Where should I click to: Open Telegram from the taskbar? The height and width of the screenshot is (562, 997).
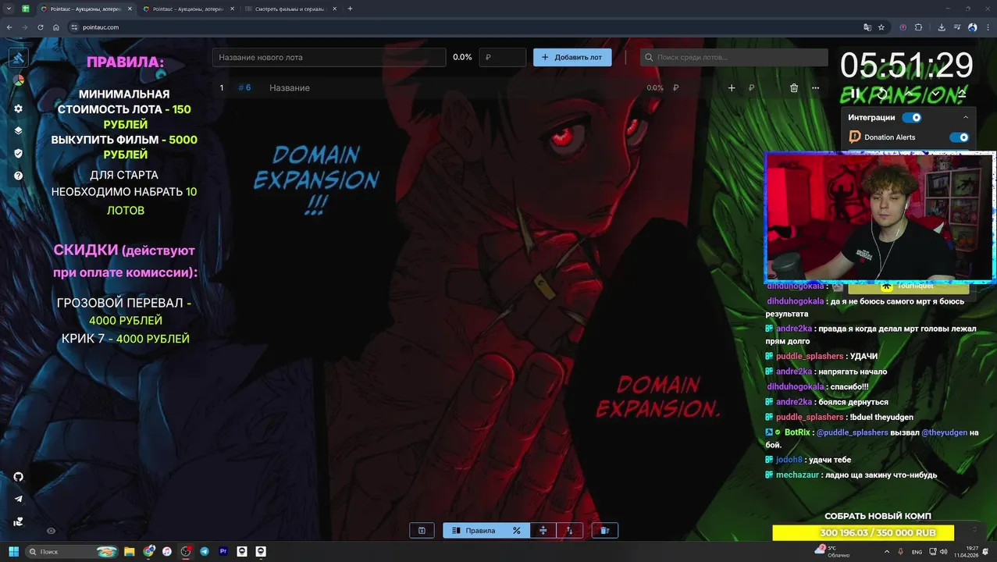[205, 551]
